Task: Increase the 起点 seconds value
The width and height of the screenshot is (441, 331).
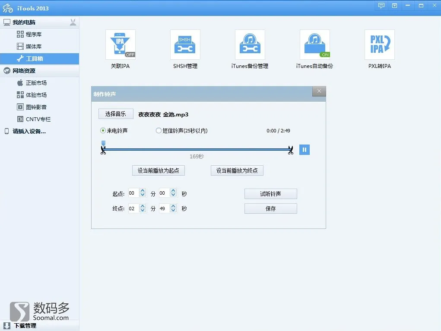Action: pos(173,191)
